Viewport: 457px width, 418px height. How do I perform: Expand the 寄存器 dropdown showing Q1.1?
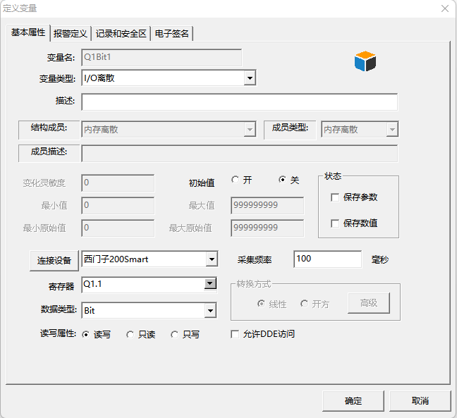point(210,283)
